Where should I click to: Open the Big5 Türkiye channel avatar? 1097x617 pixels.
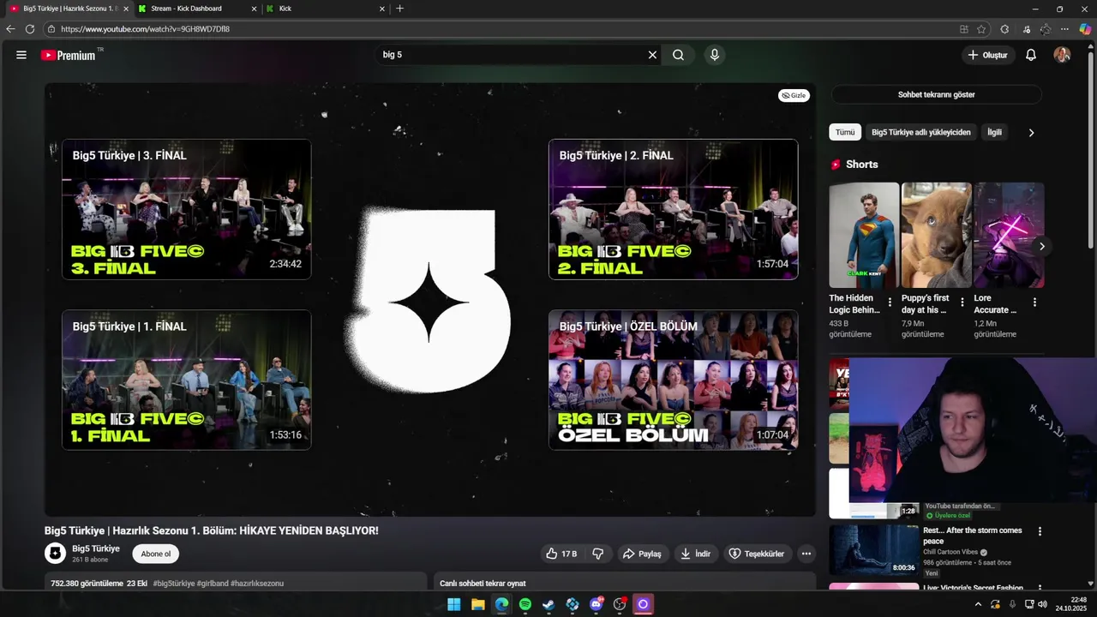click(x=56, y=554)
